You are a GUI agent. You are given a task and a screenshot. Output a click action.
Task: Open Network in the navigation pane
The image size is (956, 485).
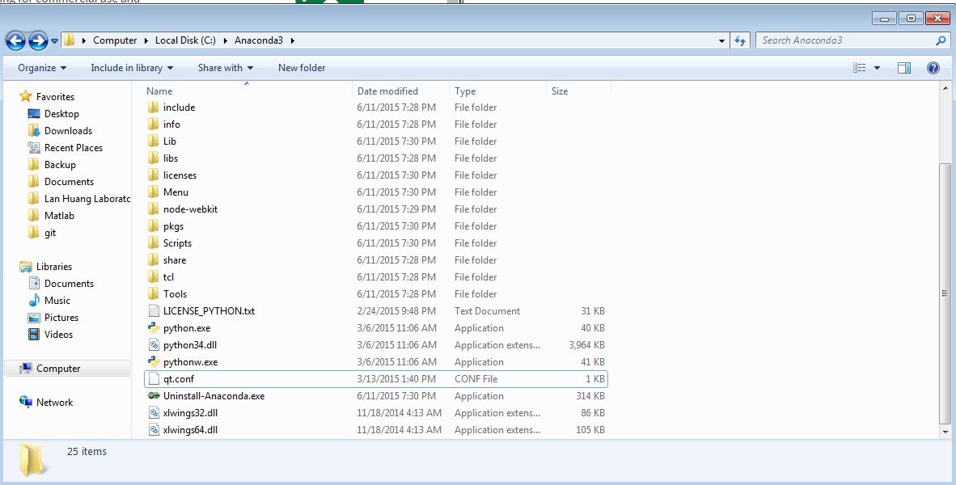pyautogui.click(x=54, y=403)
